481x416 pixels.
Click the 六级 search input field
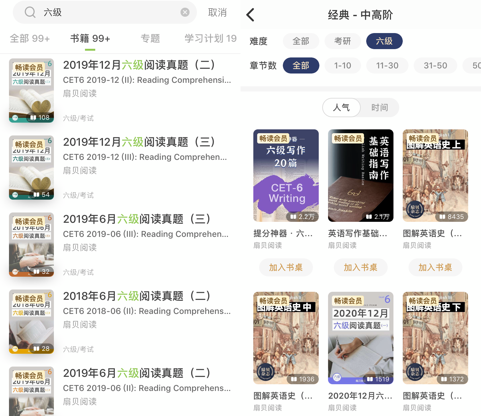pos(105,13)
